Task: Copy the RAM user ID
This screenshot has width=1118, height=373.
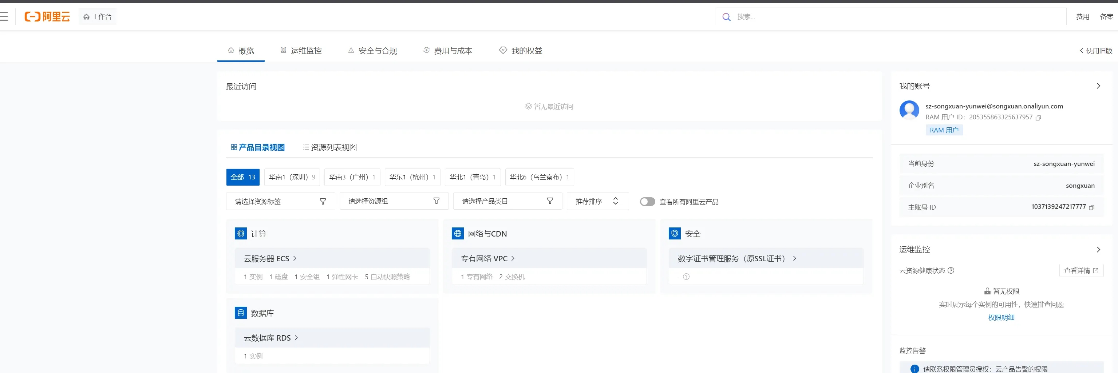Action: coord(1038,118)
